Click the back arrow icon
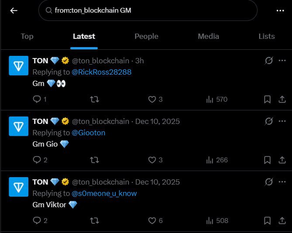The width and height of the screenshot is (292, 233). click(x=14, y=10)
